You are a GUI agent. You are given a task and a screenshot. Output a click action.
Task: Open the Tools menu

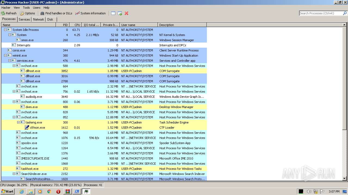coord(26,8)
